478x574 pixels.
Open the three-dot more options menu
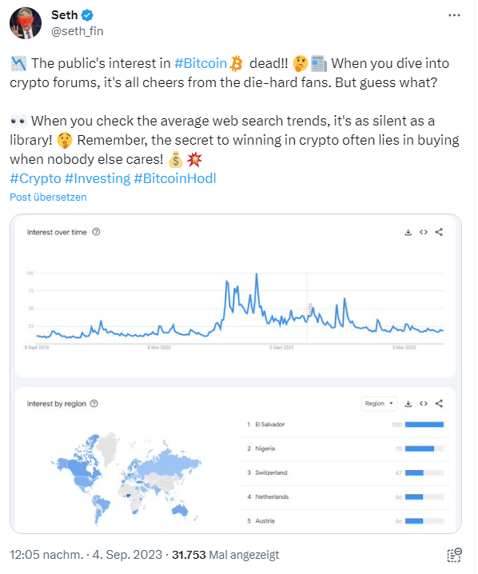[456, 15]
